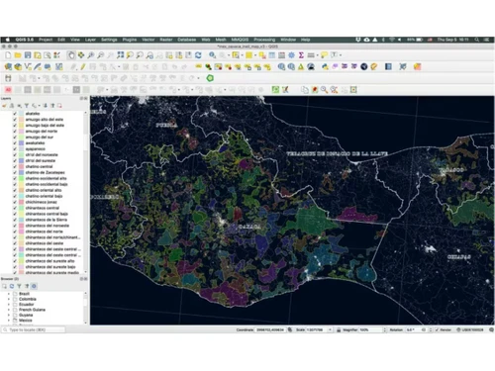This screenshot has height=371, width=495.
Task: Expand the Guyana folder in Browser
Action: (x=9, y=315)
